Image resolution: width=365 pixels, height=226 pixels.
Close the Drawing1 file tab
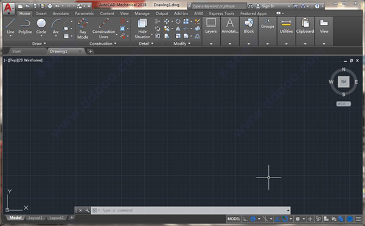click(80, 51)
